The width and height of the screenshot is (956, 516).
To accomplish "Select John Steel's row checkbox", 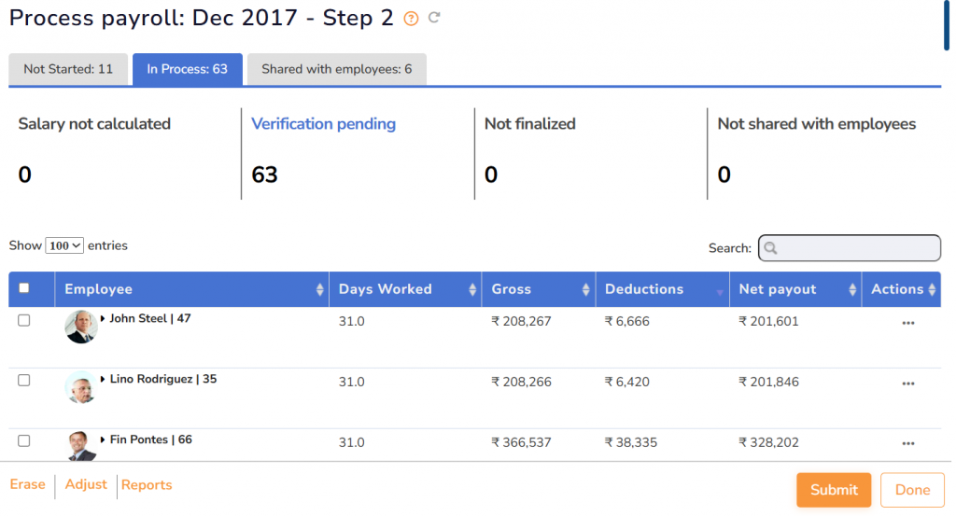I will (x=24, y=320).
